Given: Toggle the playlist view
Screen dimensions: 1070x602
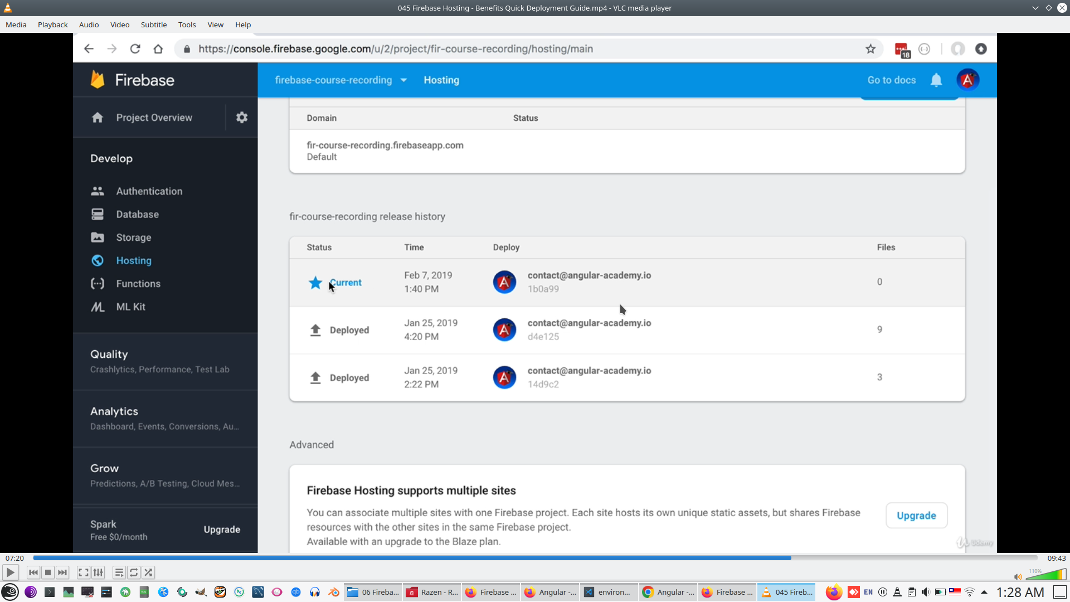Looking at the screenshot, I should pyautogui.click(x=119, y=572).
